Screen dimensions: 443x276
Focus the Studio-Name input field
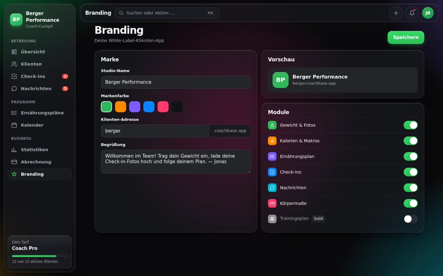tap(176, 82)
